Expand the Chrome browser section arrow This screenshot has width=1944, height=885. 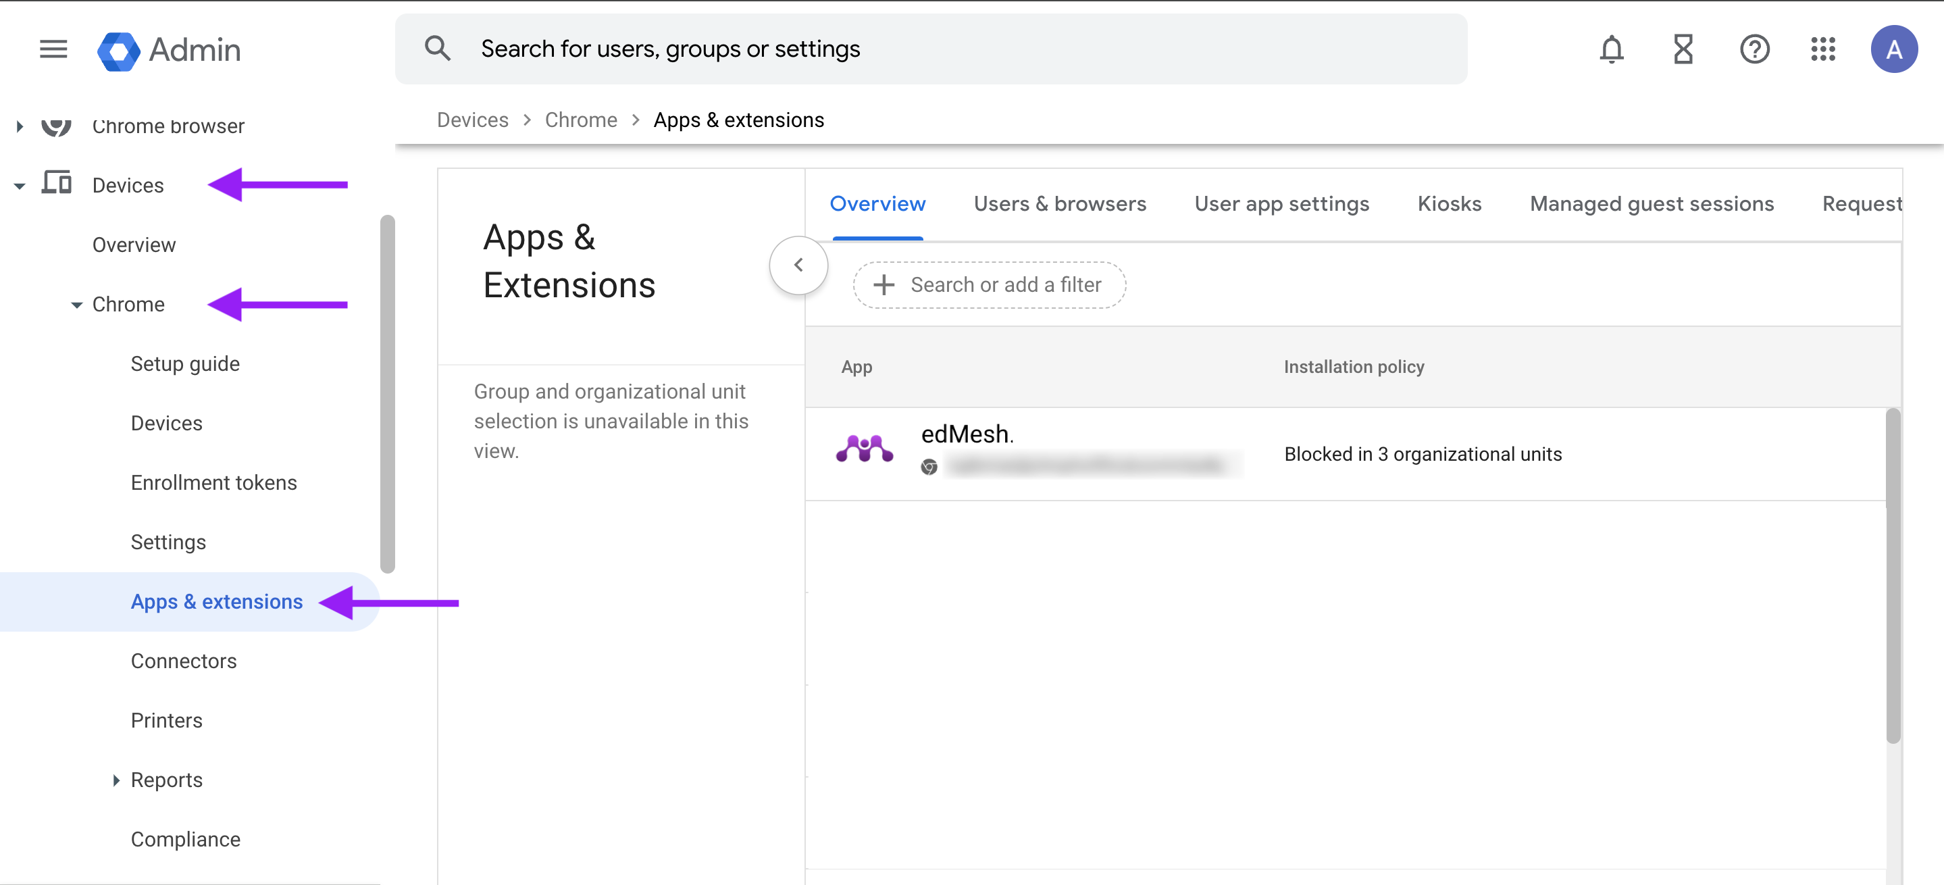20,127
